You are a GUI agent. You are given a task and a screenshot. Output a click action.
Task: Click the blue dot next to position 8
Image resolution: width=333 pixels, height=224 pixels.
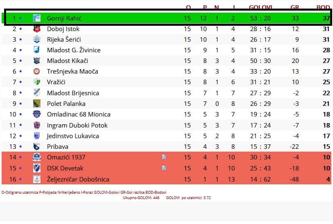pyautogui.click(x=20, y=93)
